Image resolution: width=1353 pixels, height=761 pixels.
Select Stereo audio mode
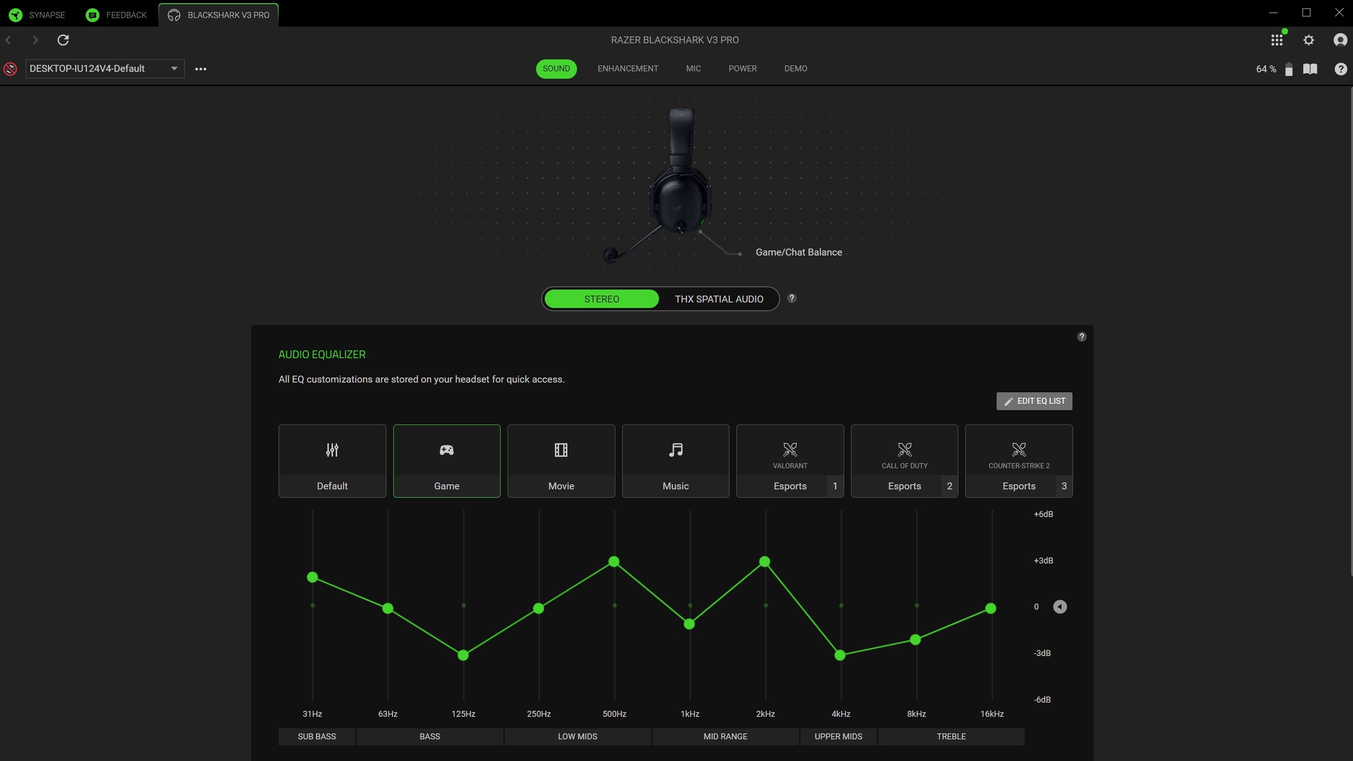click(601, 299)
